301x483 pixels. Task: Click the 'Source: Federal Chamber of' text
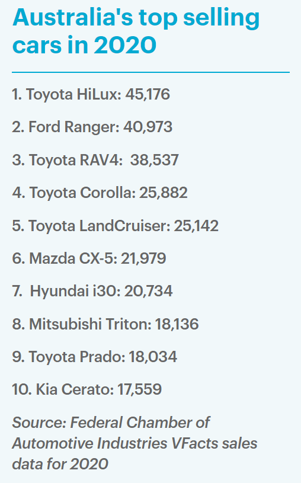click(x=111, y=423)
